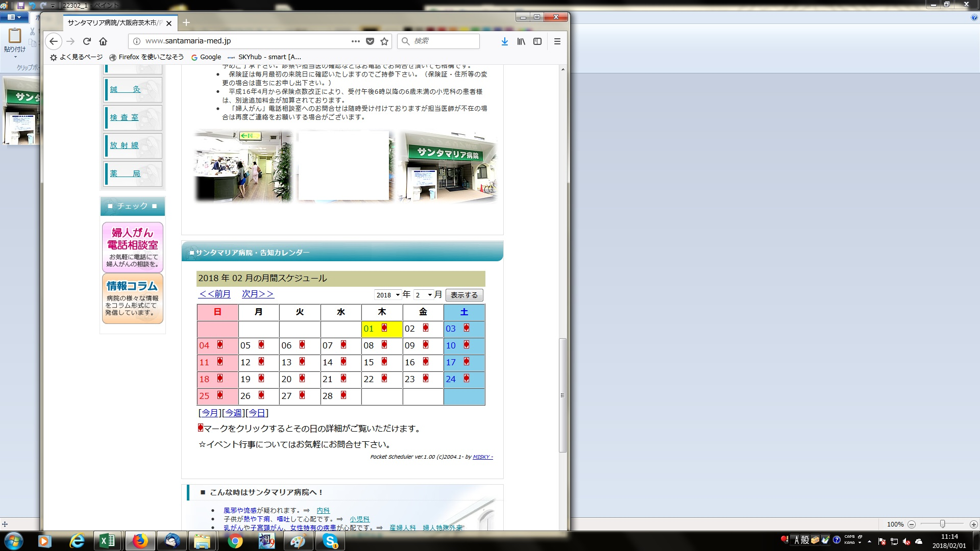The height and width of the screenshot is (551, 980).
Task: Click the red detail marker for day 19
Action: pyautogui.click(x=261, y=379)
